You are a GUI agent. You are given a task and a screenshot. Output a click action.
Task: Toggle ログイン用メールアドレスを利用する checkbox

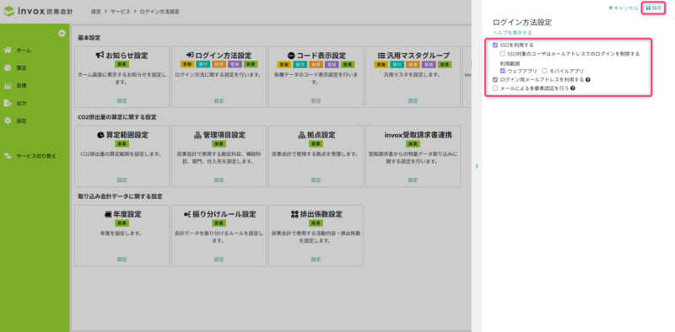click(495, 79)
